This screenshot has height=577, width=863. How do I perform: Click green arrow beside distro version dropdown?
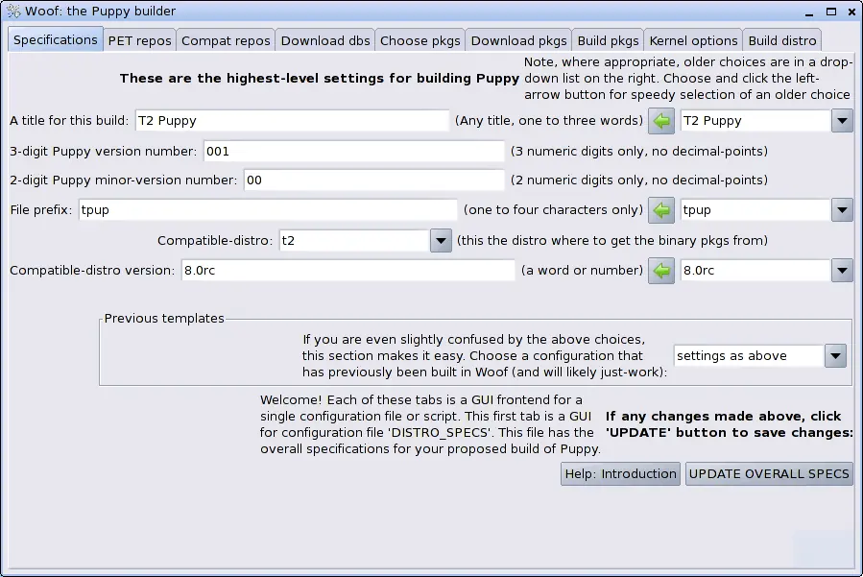661,271
